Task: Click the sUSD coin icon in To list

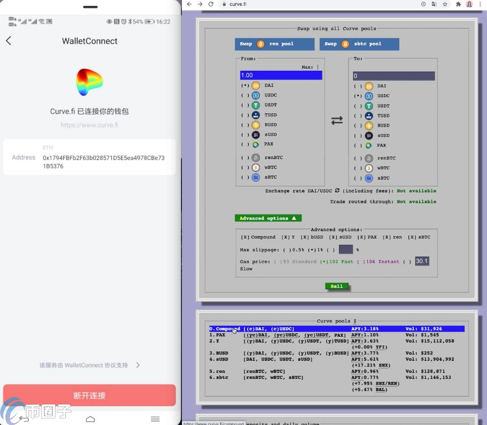Action: [x=369, y=135]
